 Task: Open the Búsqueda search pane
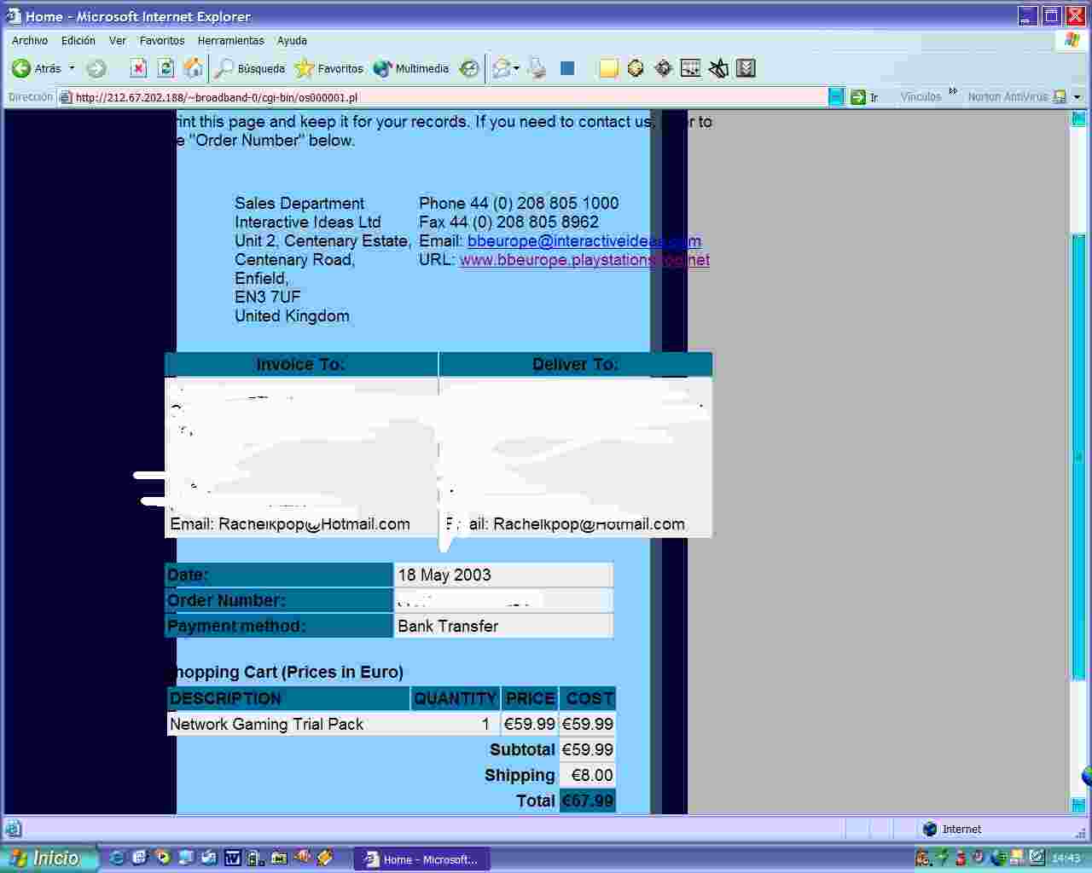pos(250,68)
